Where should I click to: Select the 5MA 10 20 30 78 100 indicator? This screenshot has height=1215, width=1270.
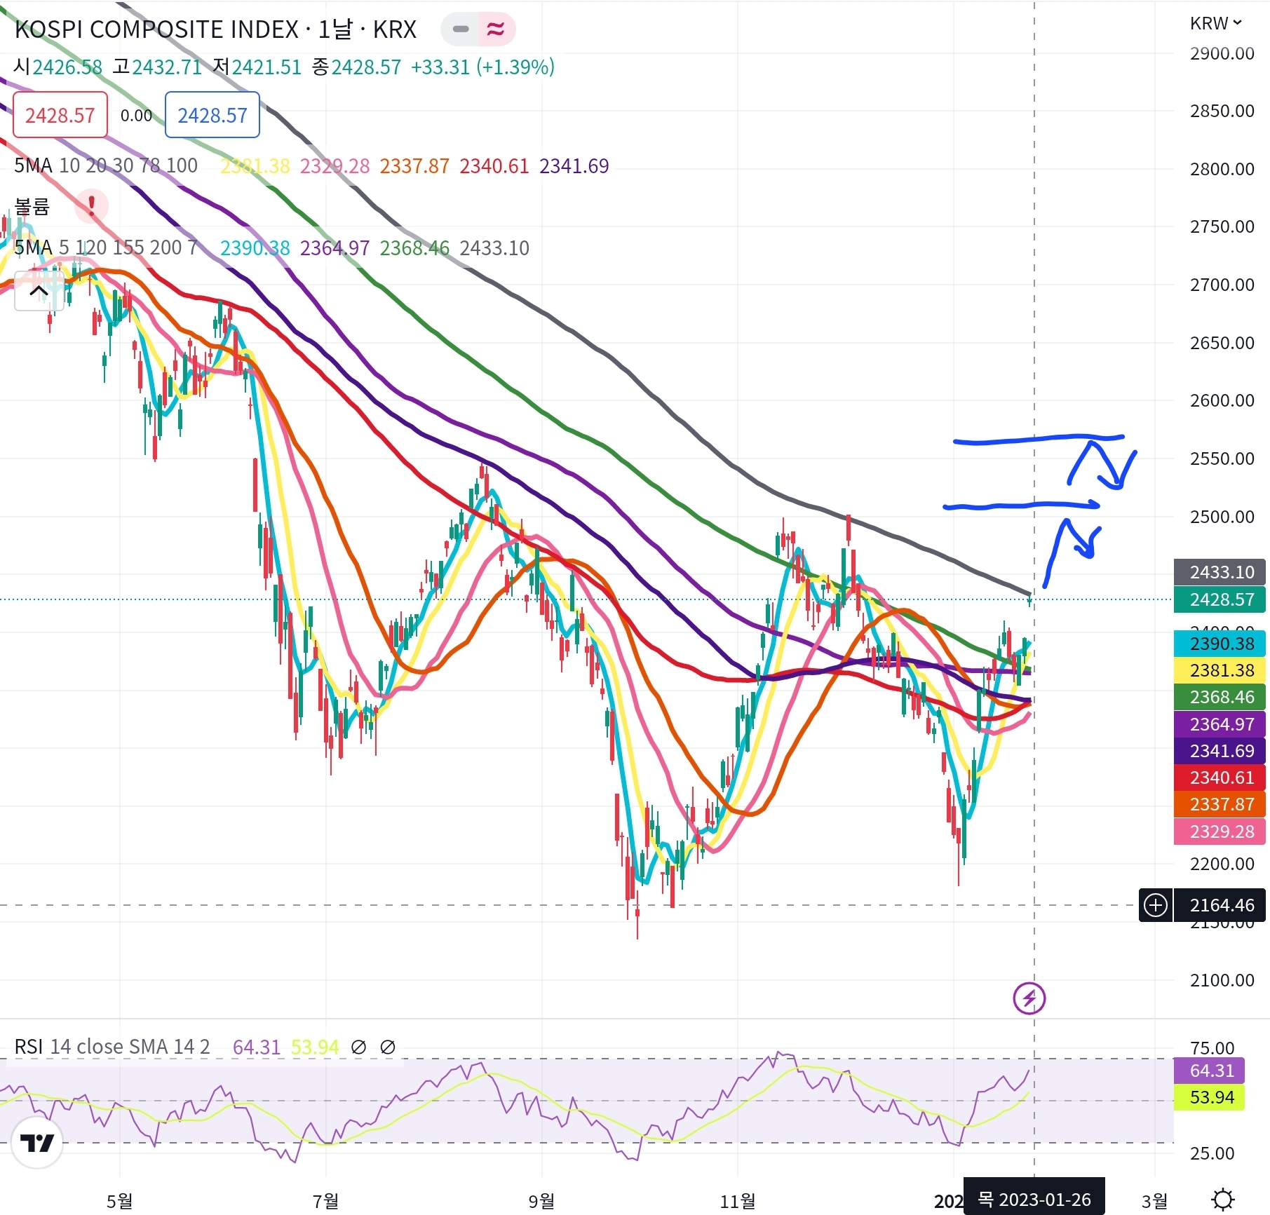(x=106, y=165)
